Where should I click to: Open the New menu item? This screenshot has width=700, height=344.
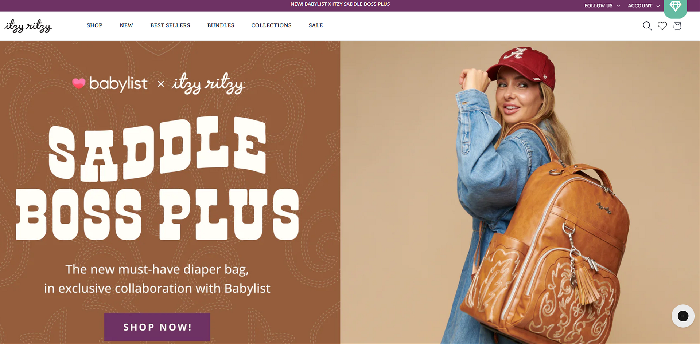[x=126, y=25]
